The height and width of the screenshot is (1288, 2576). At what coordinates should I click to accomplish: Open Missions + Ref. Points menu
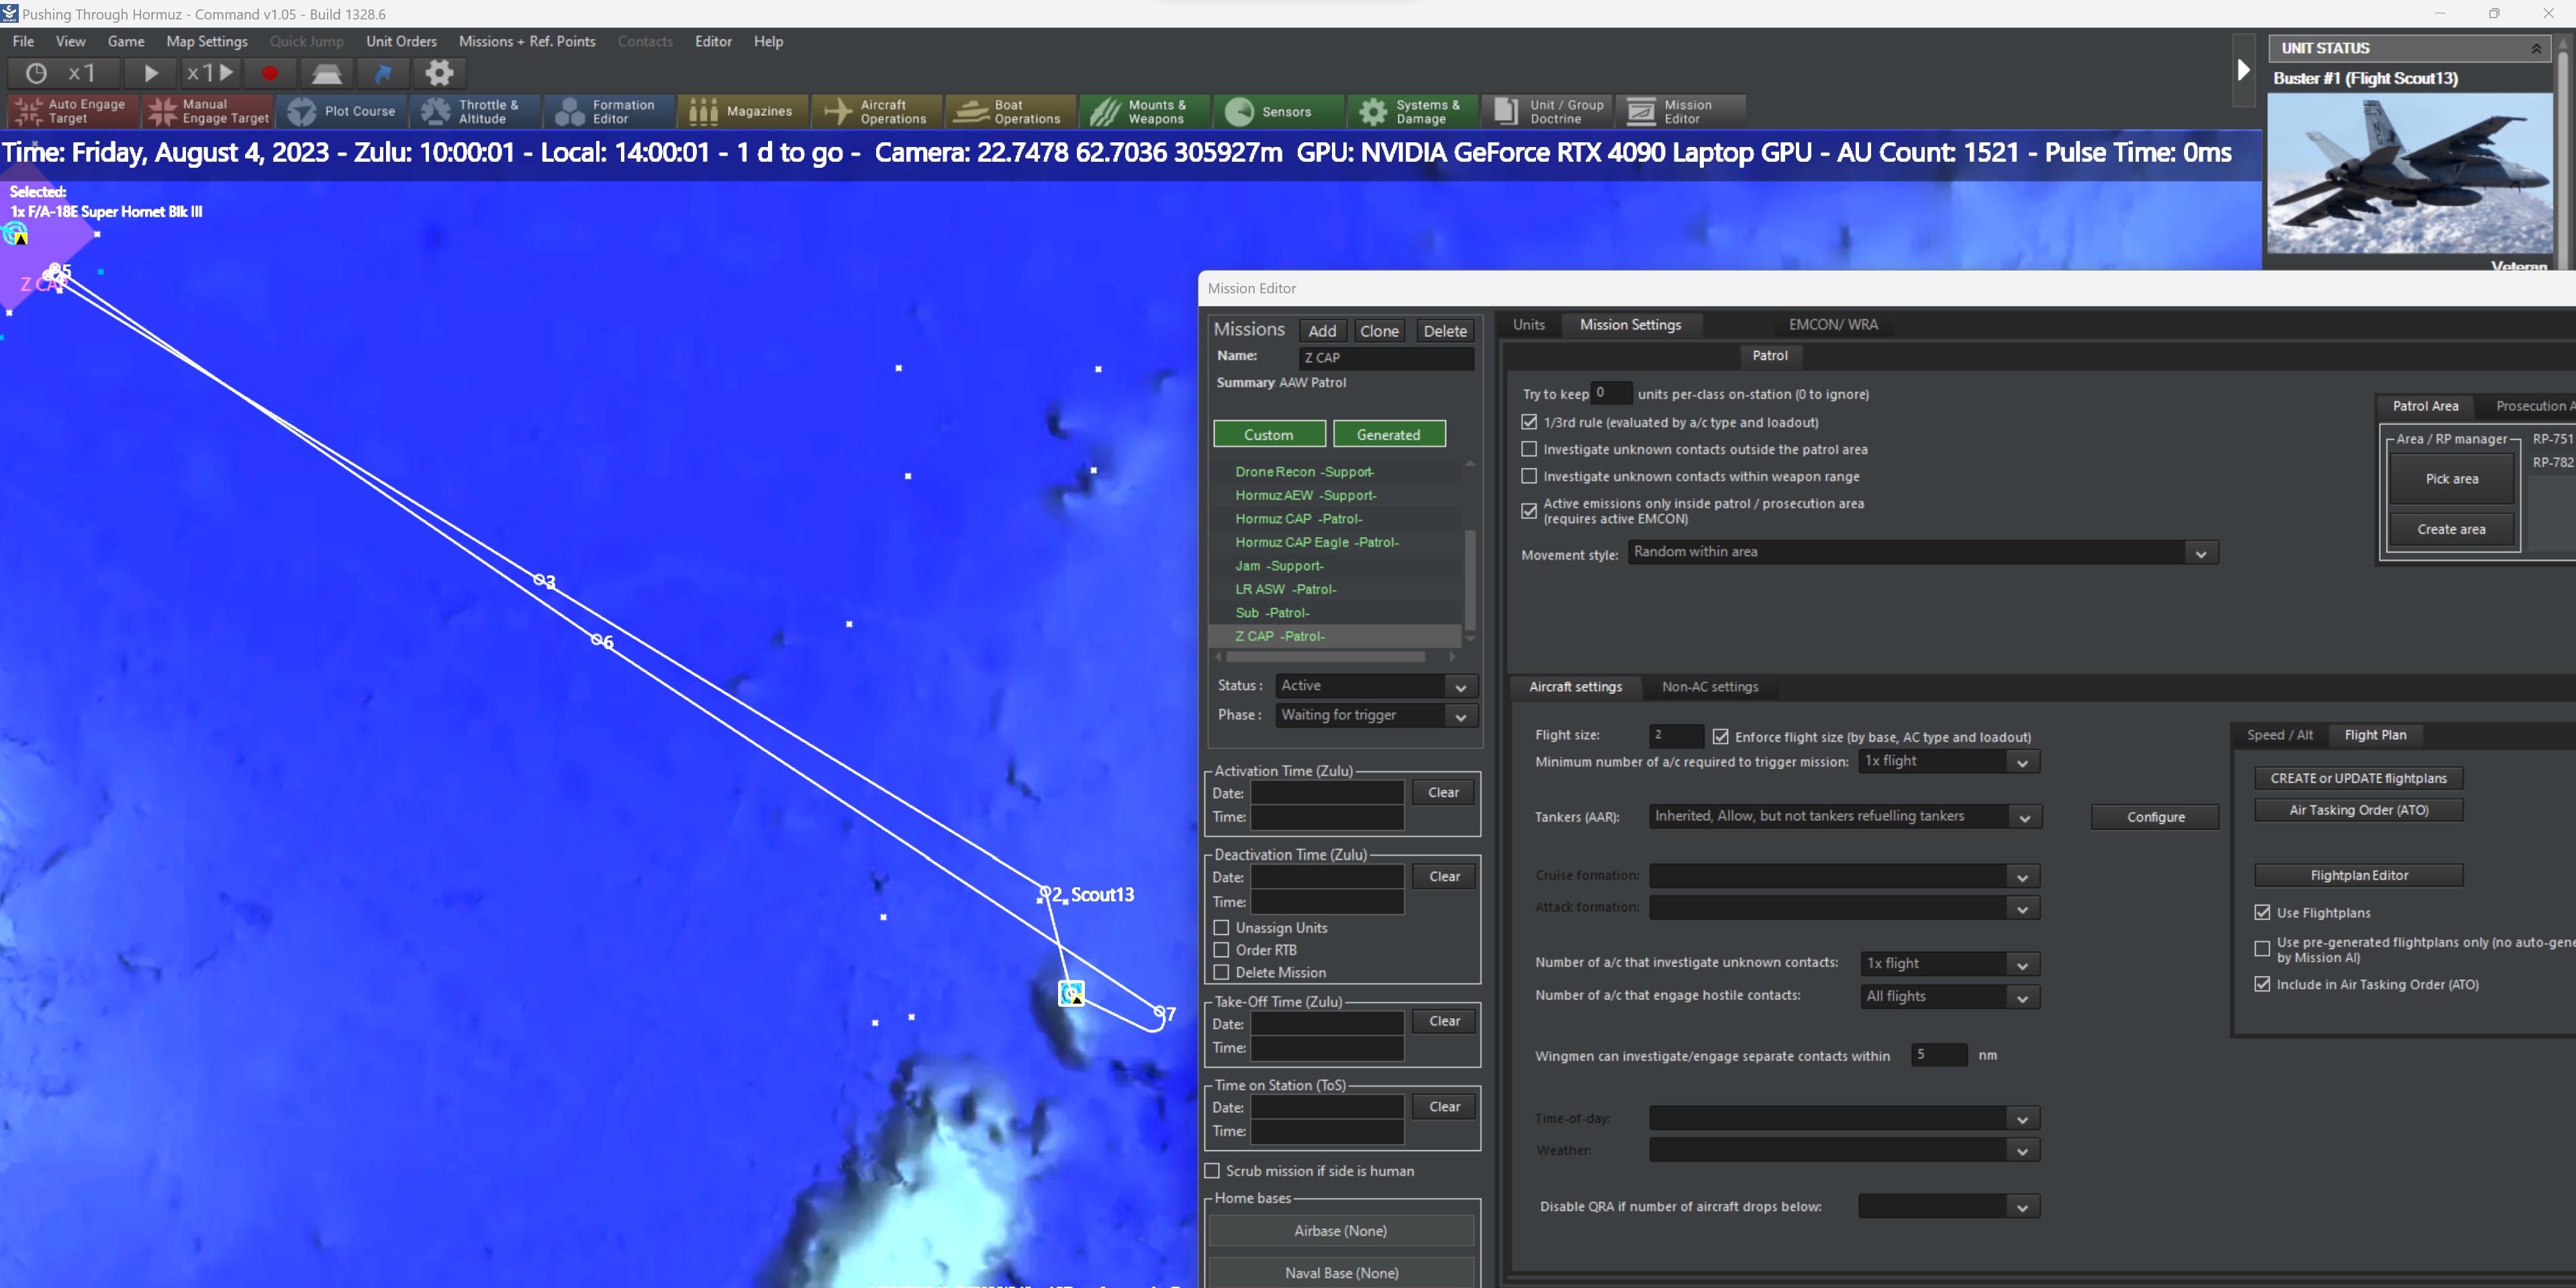[x=527, y=41]
